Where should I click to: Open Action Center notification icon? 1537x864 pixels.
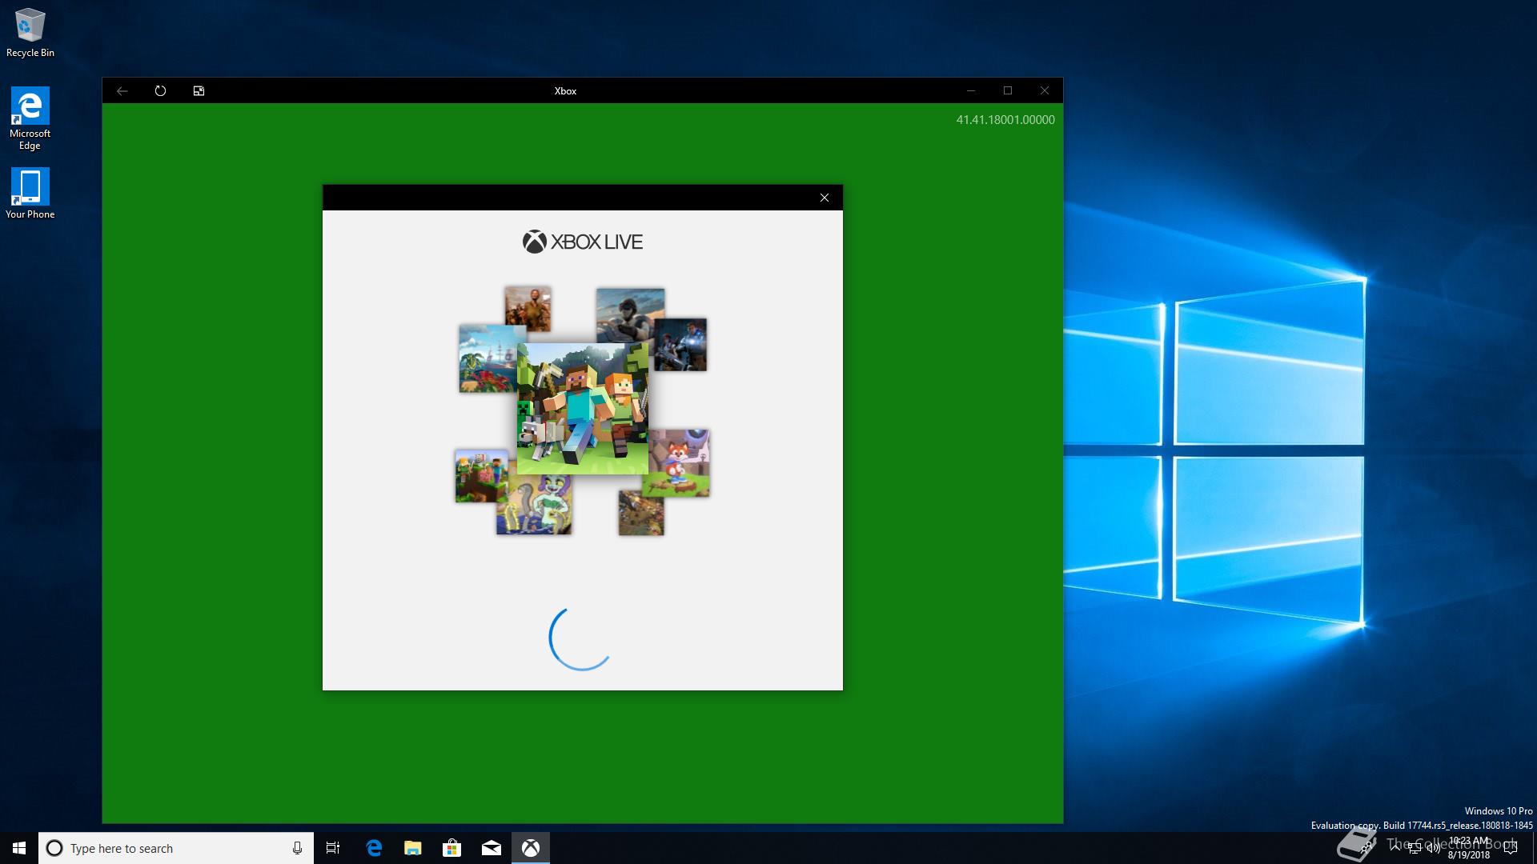[x=1511, y=848]
